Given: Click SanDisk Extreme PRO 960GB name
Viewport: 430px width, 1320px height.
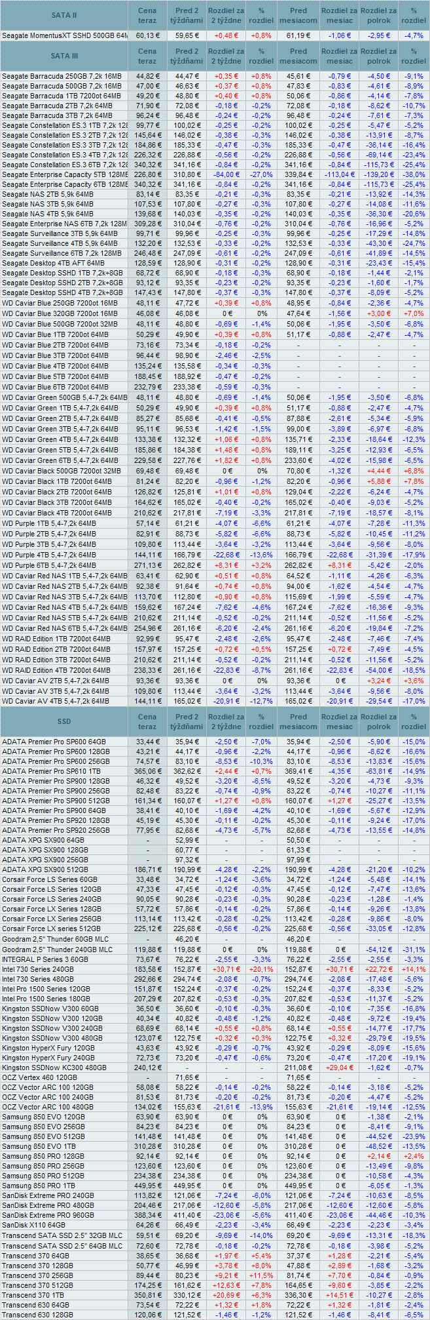Looking at the screenshot, I should [48, 1215].
